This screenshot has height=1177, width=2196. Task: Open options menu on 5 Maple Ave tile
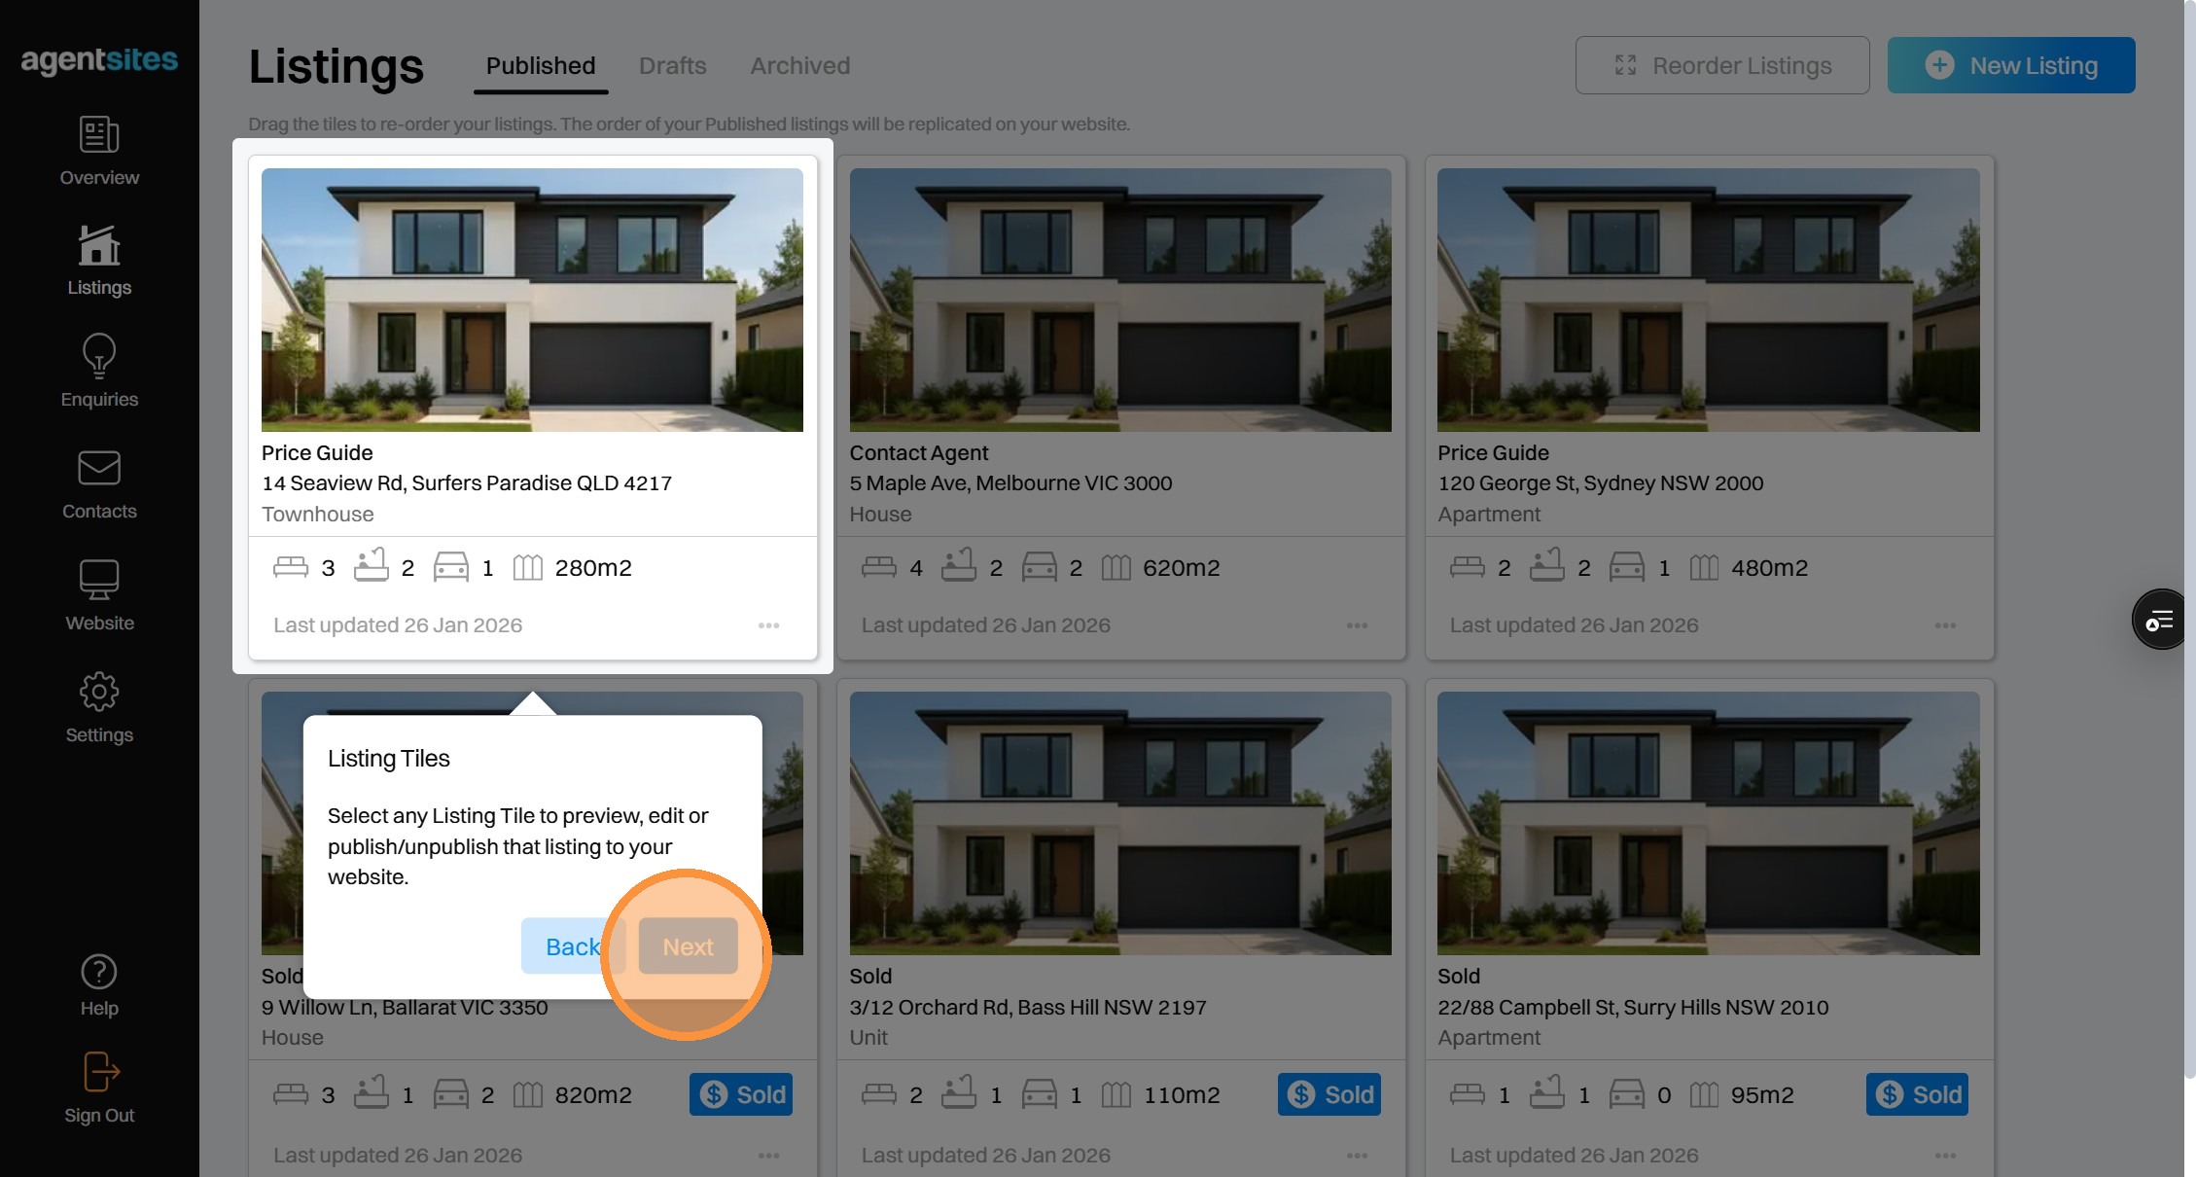coord(1357,625)
